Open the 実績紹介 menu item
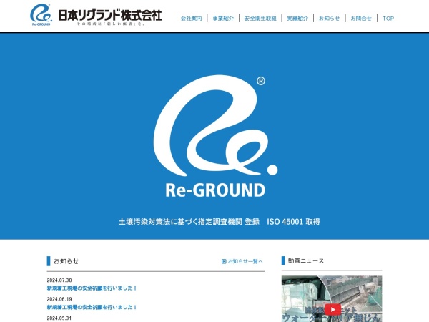The width and height of the screenshot is (429, 322). (297, 19)
